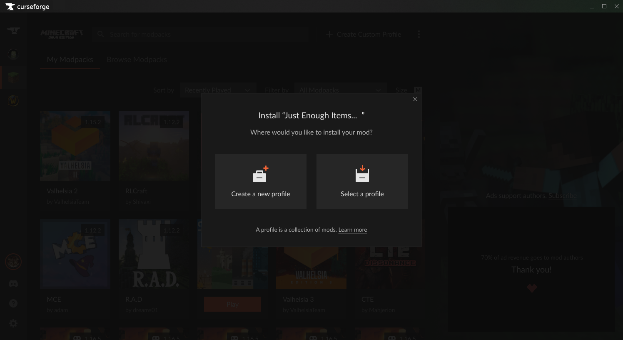Open the help question mark icon

coord(13,303)
